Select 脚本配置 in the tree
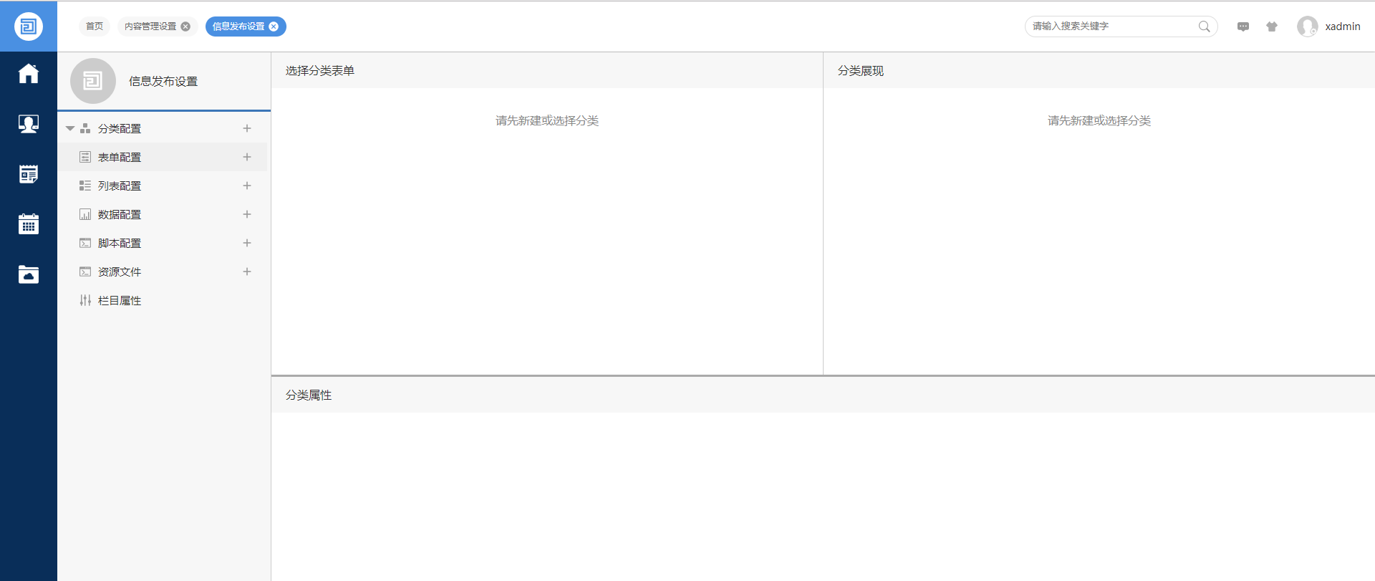1375x581 pixels. (120, 243)
